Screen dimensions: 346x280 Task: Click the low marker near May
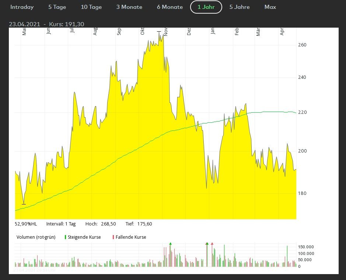[24, 204]
